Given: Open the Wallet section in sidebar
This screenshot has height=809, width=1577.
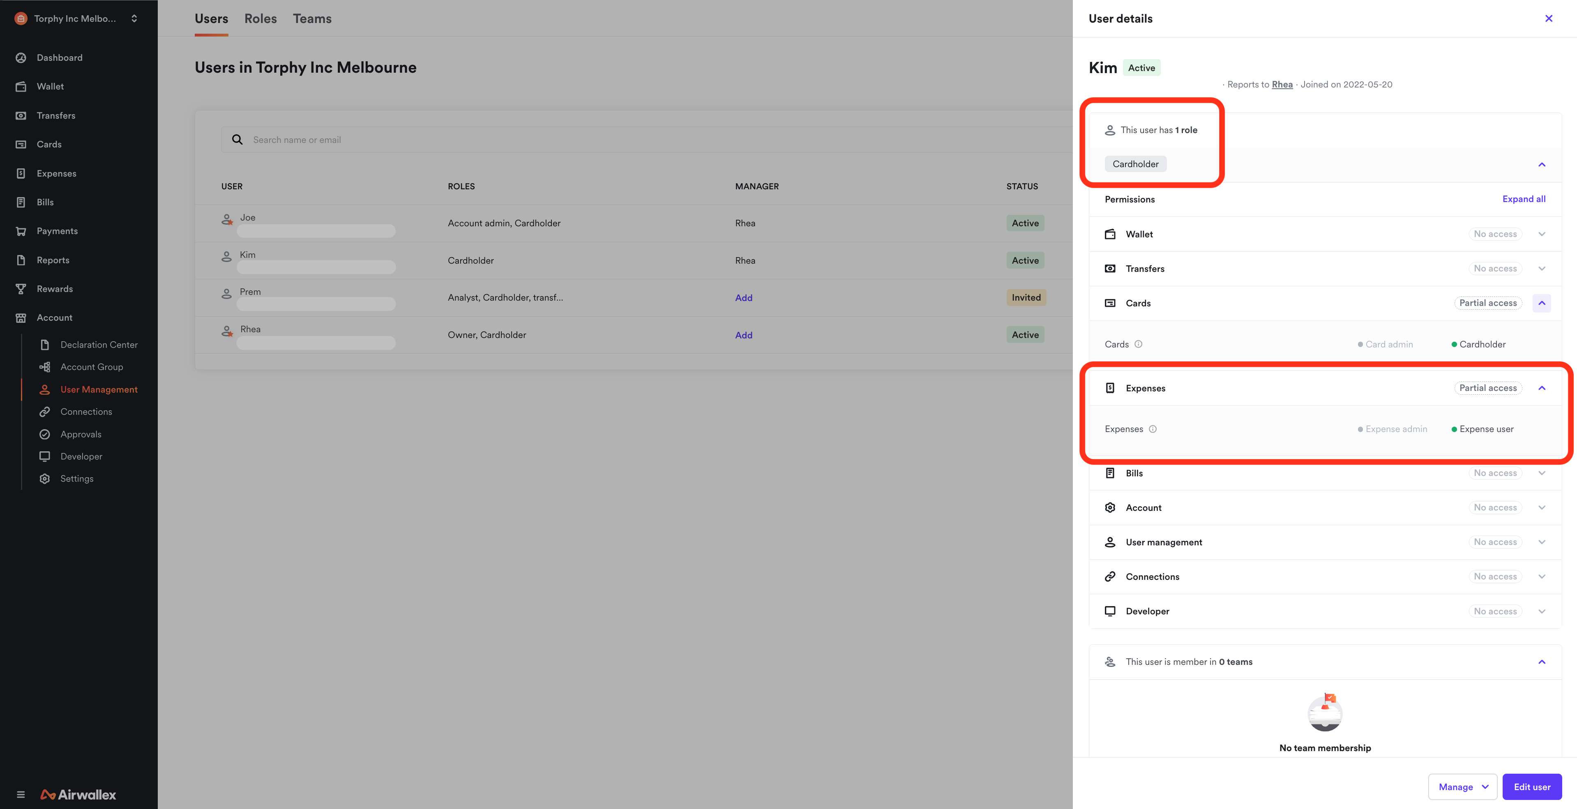Looking at the screenshot, I should (x=50, y=86).
